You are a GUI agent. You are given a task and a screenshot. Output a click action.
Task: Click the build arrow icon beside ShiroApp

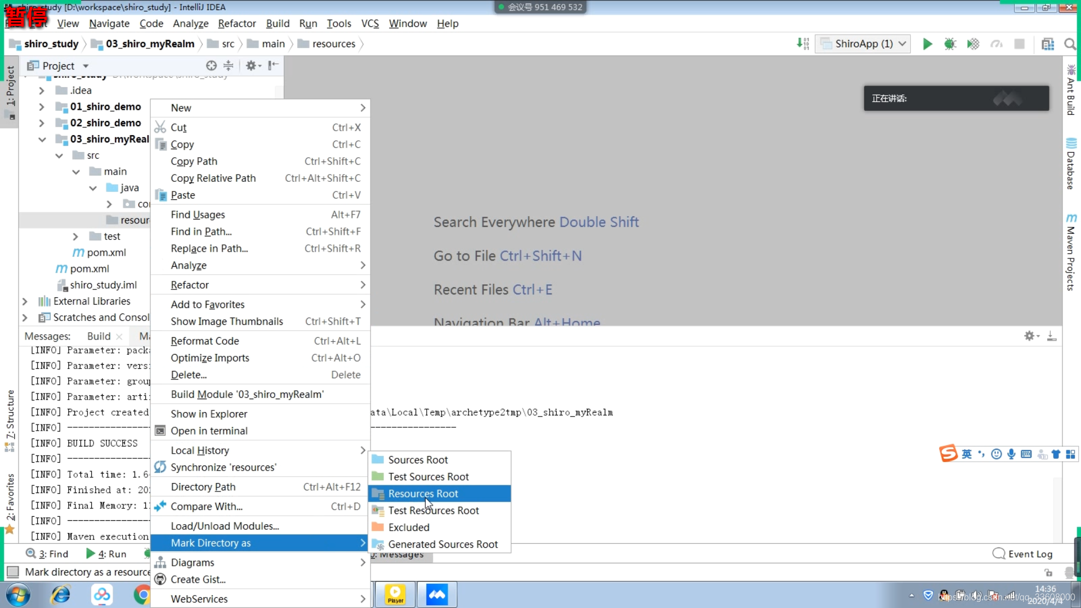pos(802,44)
